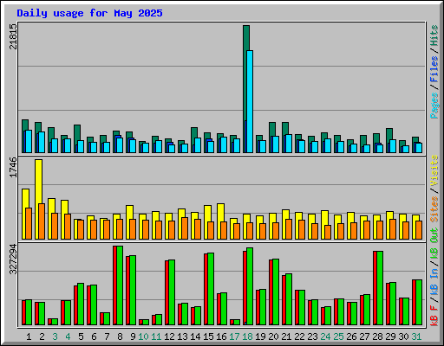Screen dimensions: 444x346
Task: Click day 4 weekend label
Action: pos(68,336)
